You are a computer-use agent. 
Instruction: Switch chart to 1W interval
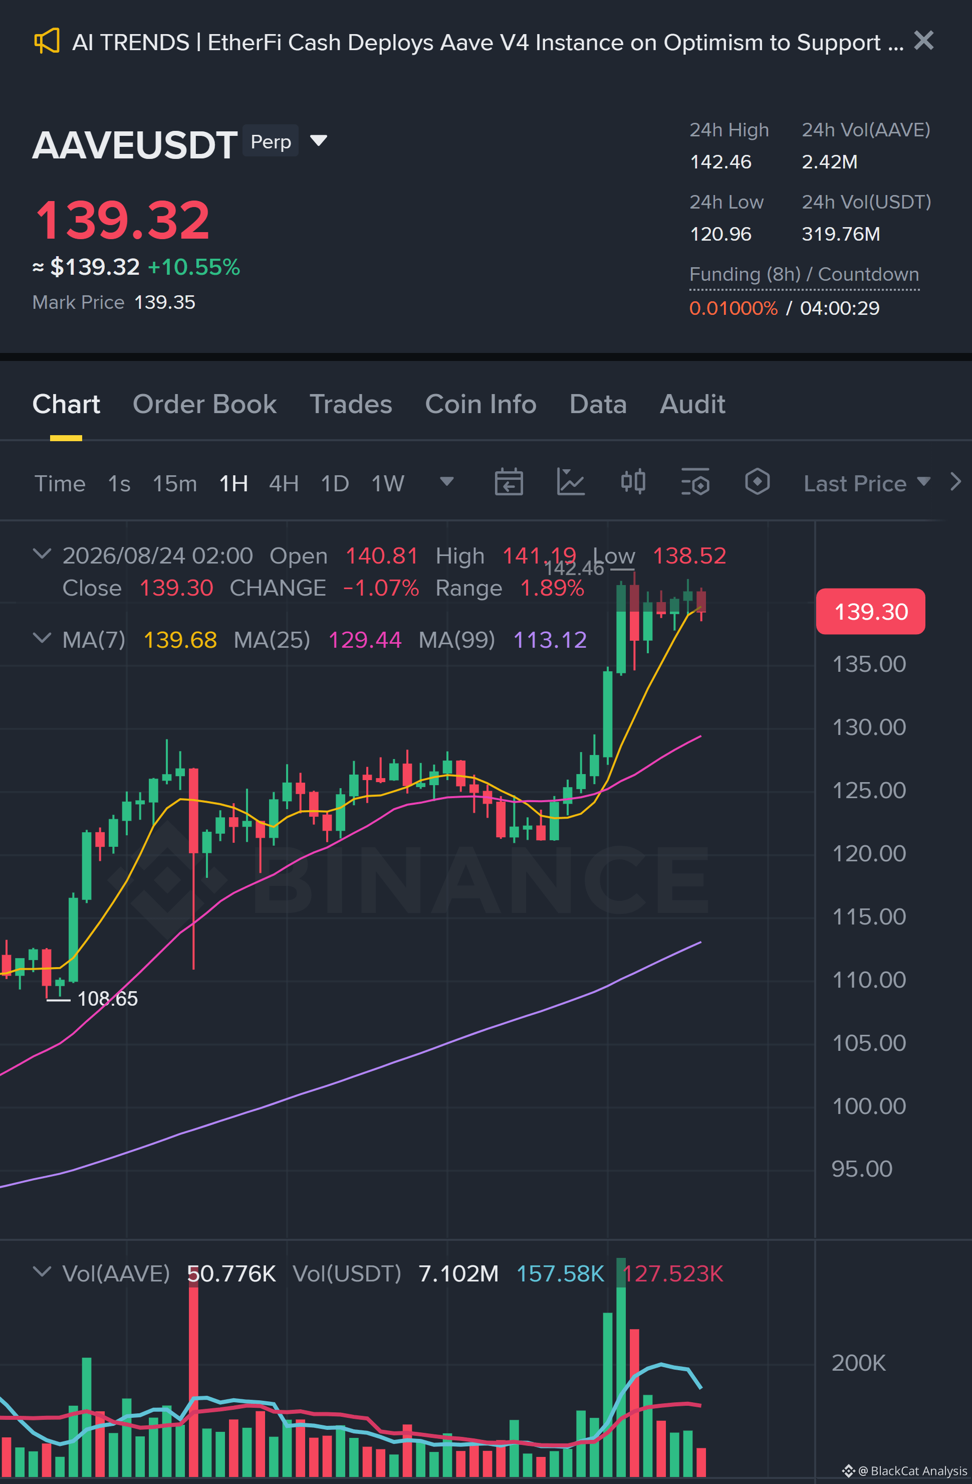pos(388,483)
